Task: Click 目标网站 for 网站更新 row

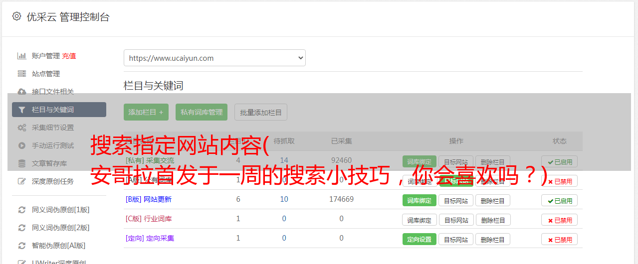Action: pos(456,200)
